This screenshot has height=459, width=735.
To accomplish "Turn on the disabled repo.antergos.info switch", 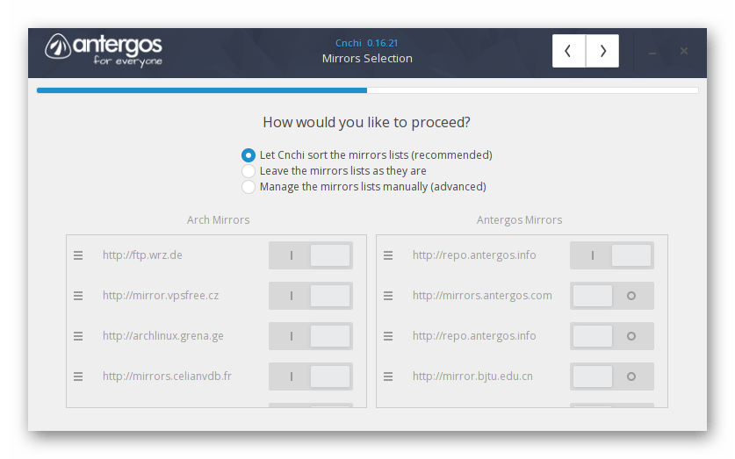I will coord(612,336).
